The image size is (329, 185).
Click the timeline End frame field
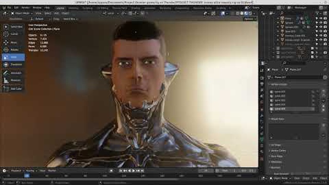[247, 171]
